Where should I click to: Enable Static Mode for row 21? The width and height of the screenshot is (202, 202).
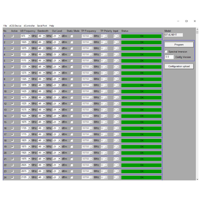pyautogui.click(x=72, y=159)
